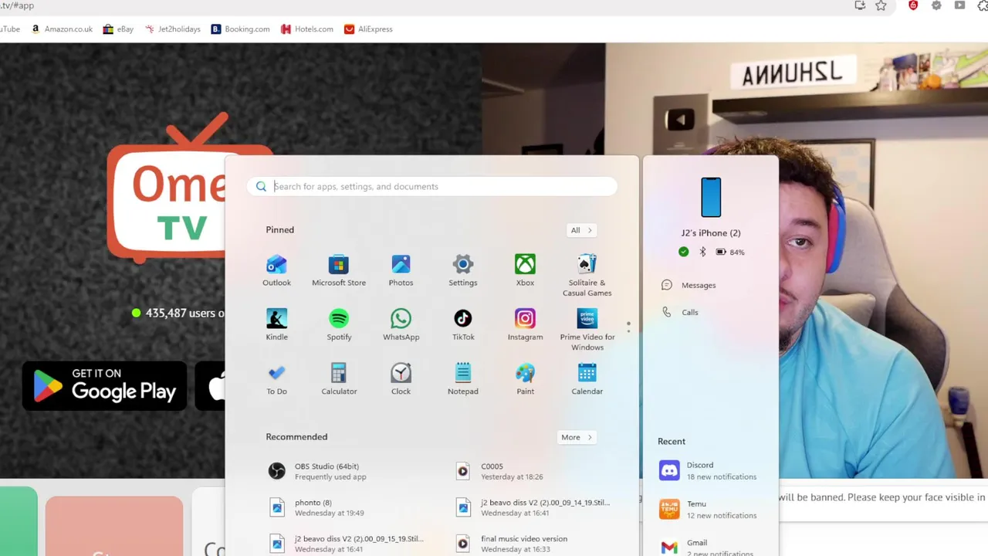988x556 pixels.
Task: Click the Bluetooth status icon
Action: point(702,252)
